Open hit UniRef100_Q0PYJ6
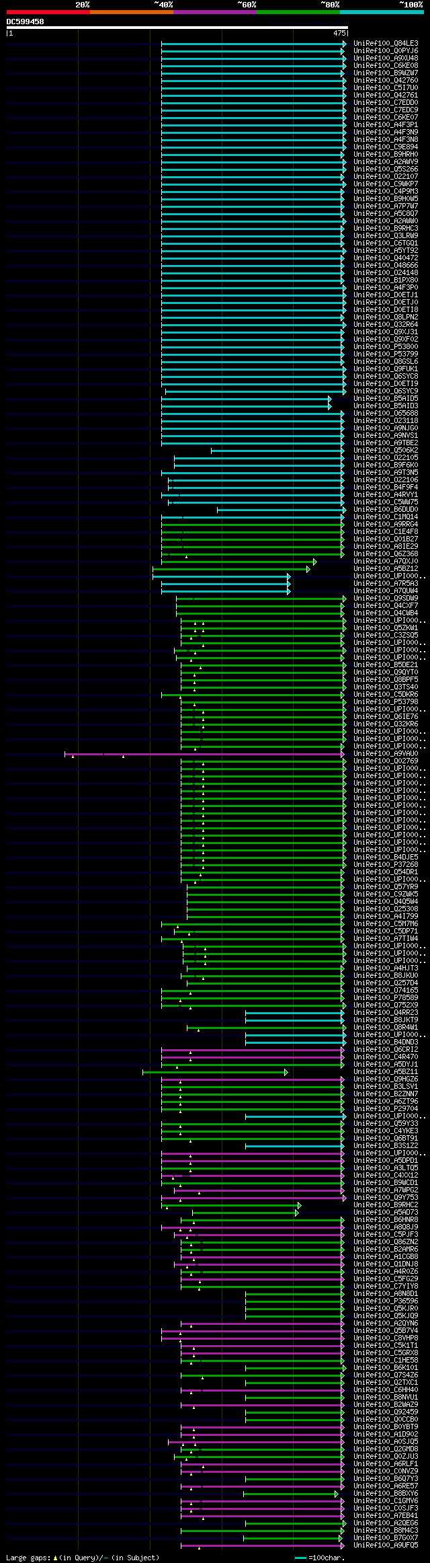Screen dimensions: 430x1563 pyautogui.click(x=386, y=51)
